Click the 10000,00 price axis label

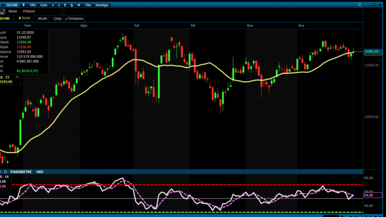coord(371,117)
